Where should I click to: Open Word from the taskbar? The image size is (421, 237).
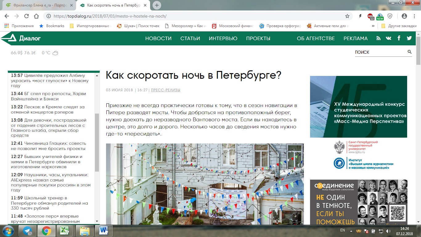tap(103, 231)
